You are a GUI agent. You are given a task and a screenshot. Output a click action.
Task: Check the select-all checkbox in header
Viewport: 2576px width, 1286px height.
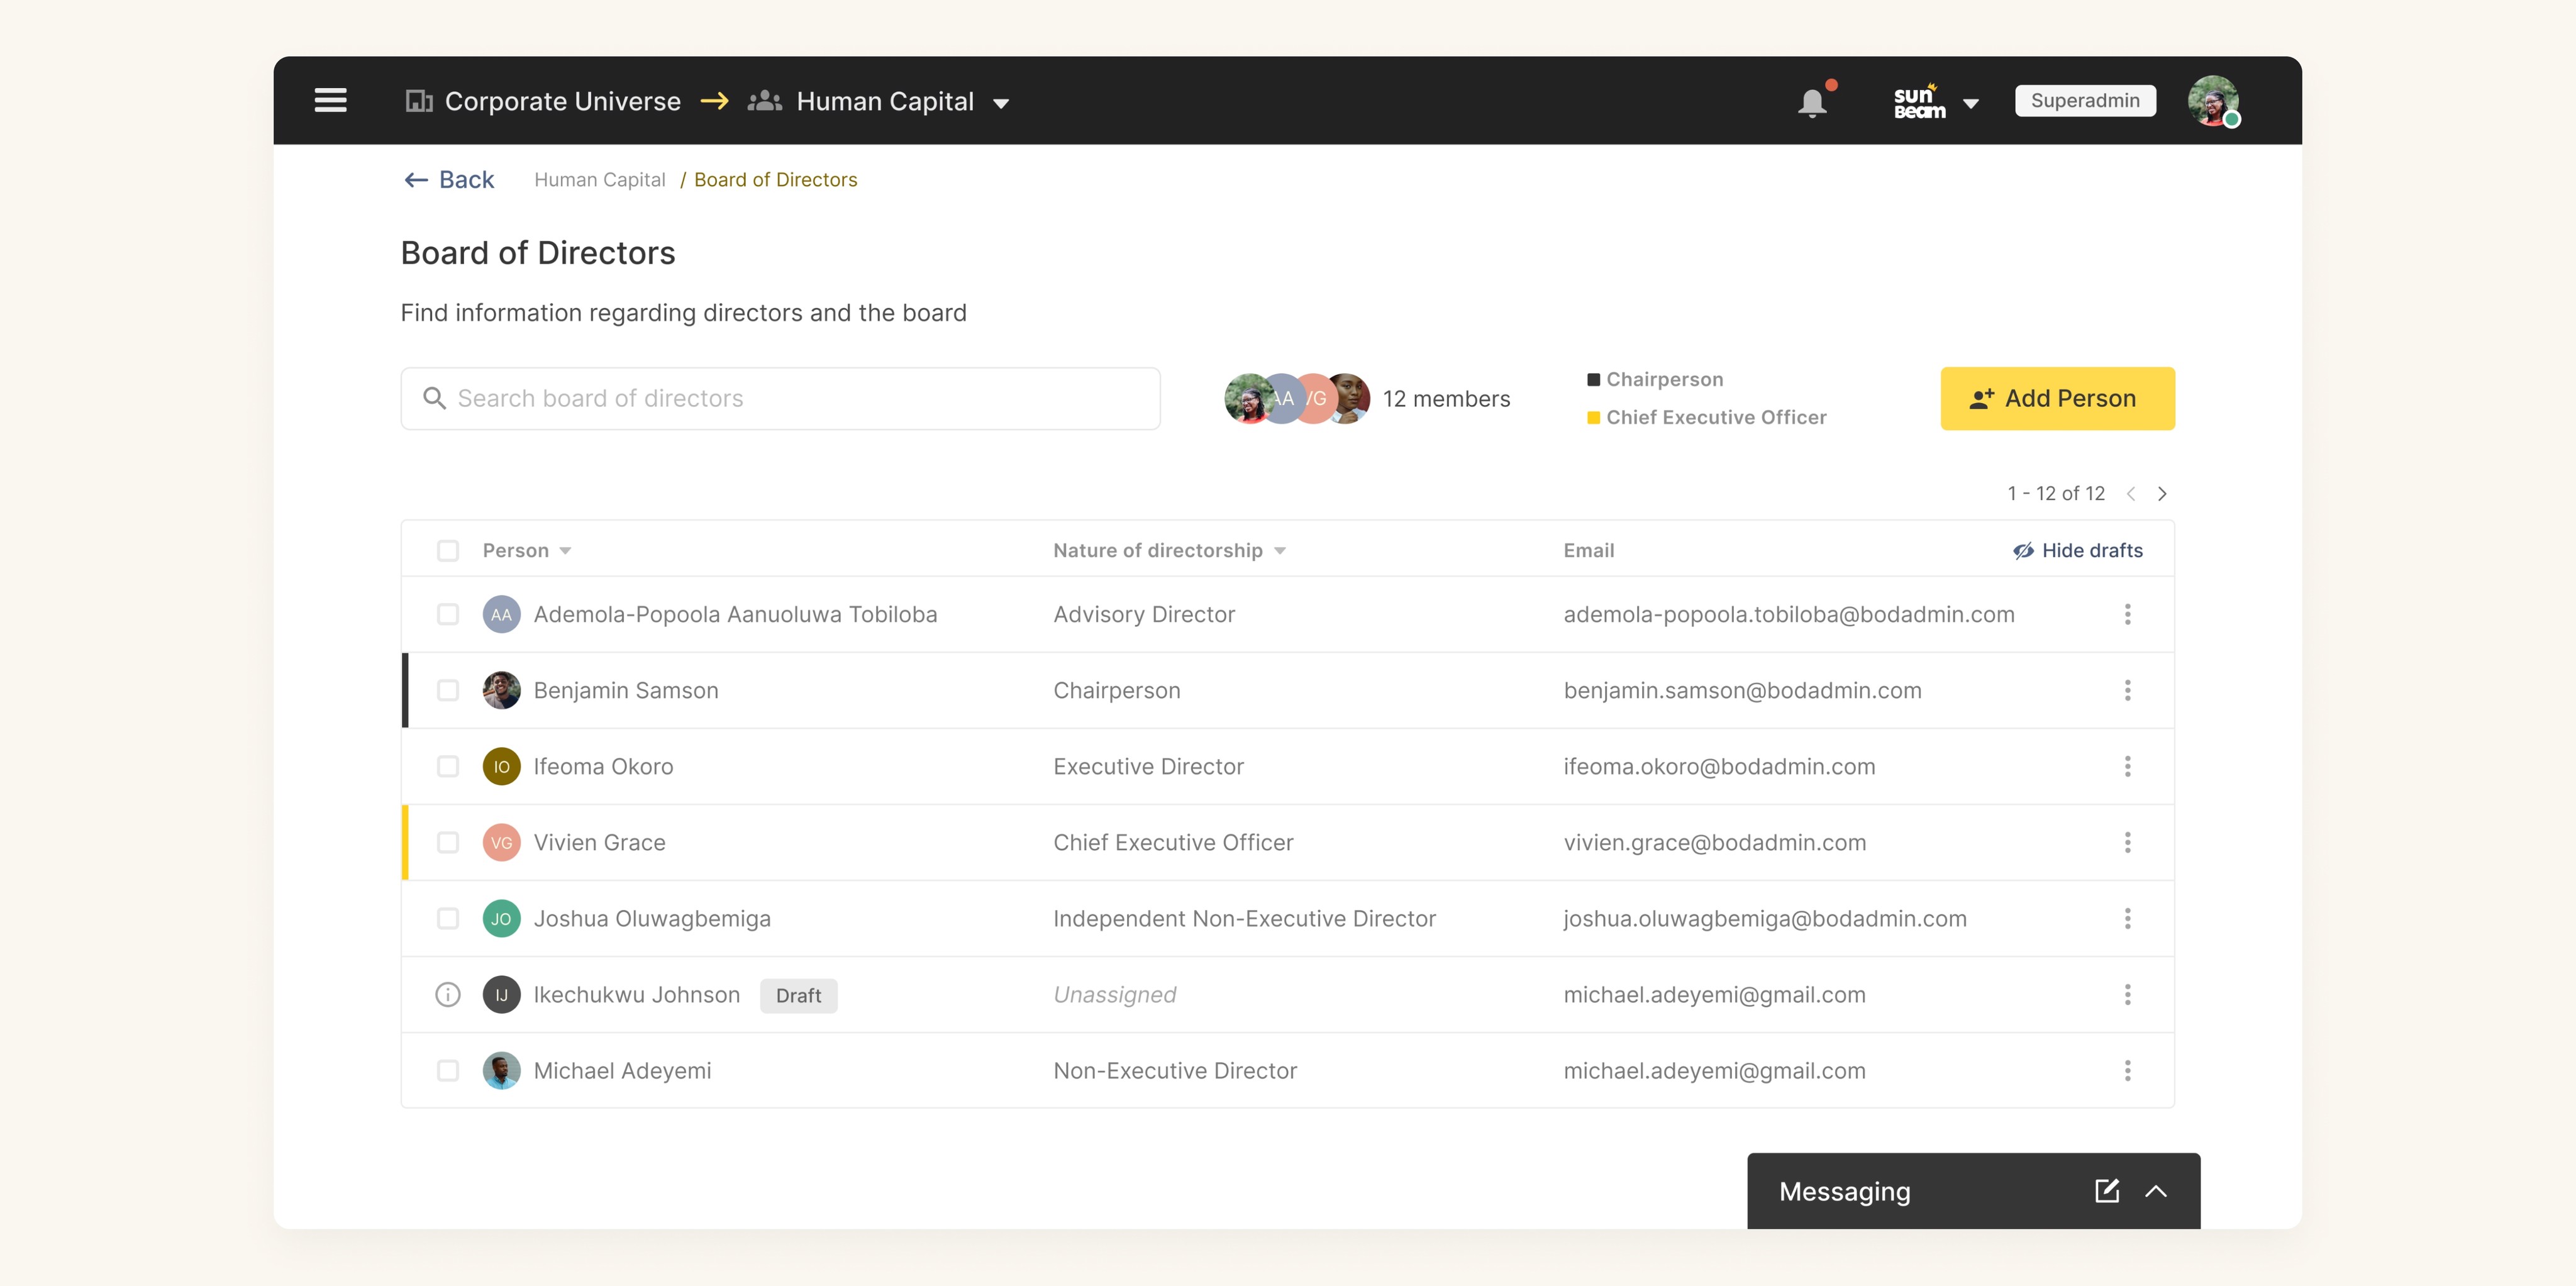[x=448, y=550]
